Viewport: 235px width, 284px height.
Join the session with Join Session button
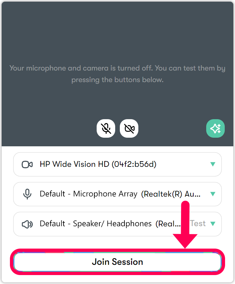click(x=117, y=262)
